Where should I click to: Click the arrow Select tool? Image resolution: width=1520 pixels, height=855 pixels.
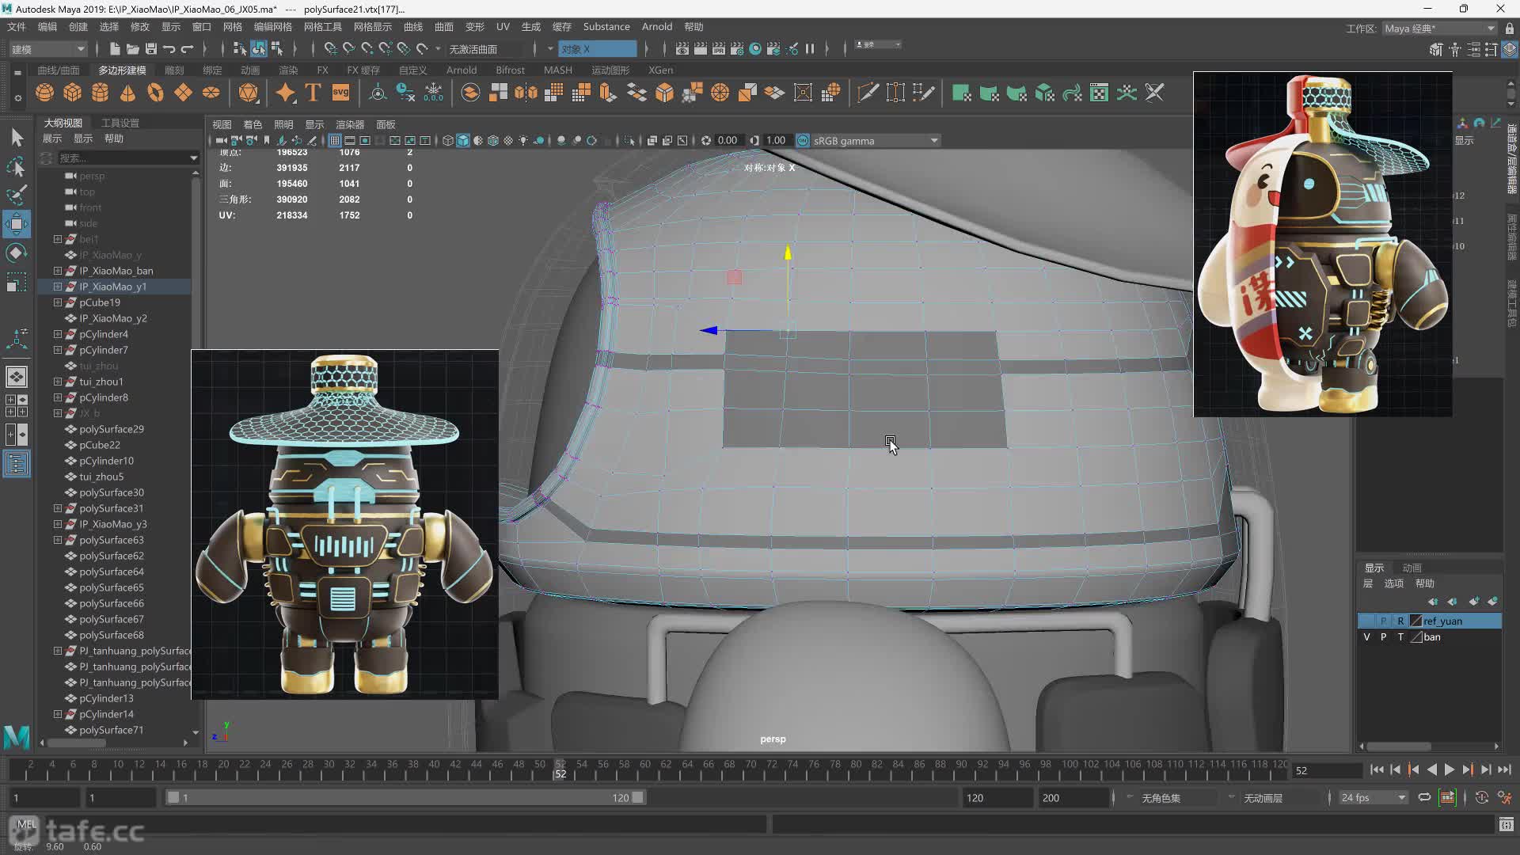(17, 138)
